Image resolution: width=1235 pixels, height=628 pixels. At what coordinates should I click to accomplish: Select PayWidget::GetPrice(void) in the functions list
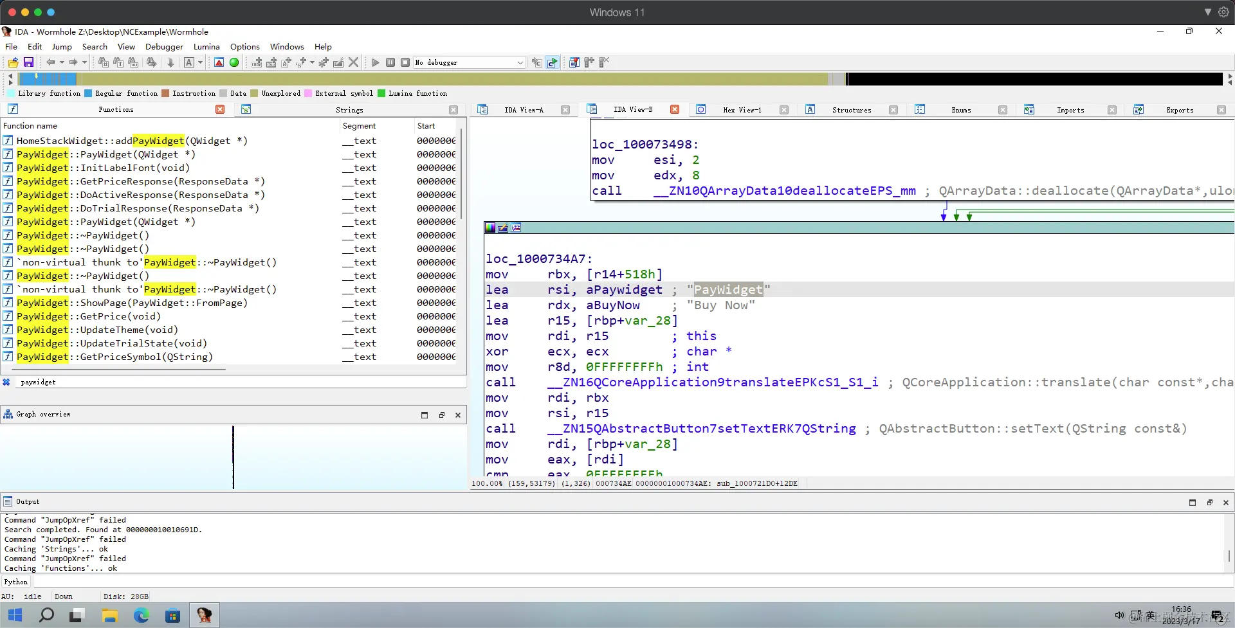point(228,316)
